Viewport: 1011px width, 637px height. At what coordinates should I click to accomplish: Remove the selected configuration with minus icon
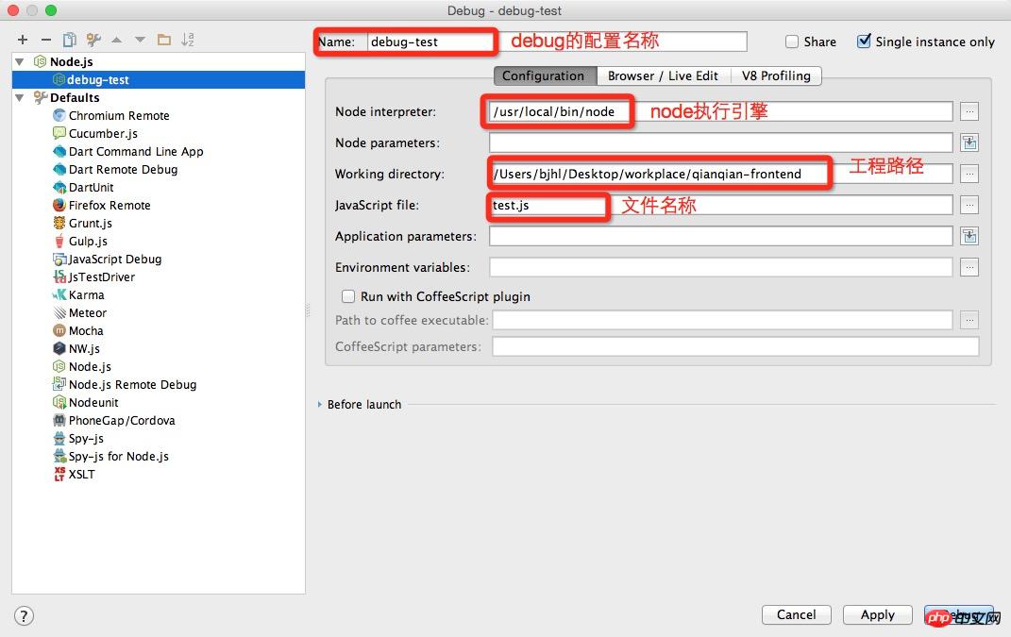click(x=45, y=40)
